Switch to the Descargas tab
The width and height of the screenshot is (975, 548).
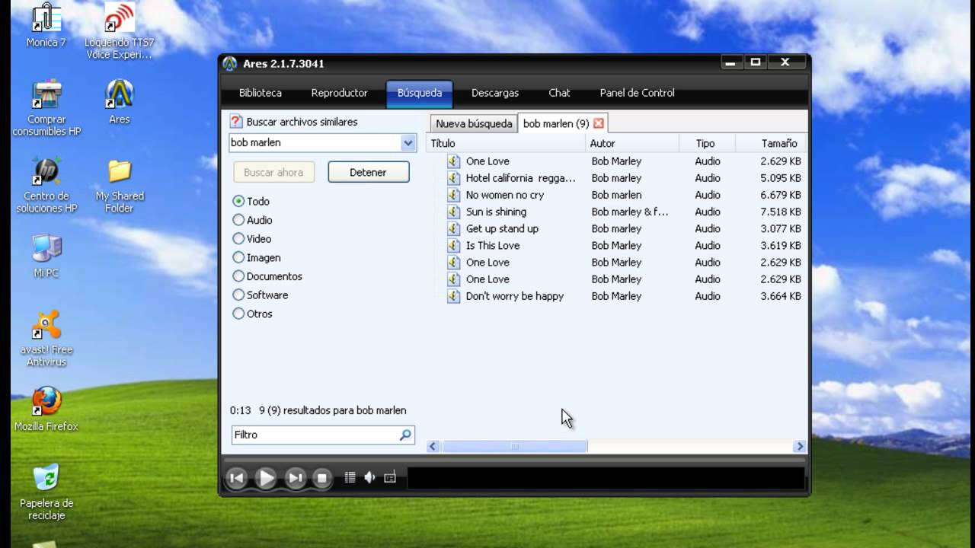495,93
